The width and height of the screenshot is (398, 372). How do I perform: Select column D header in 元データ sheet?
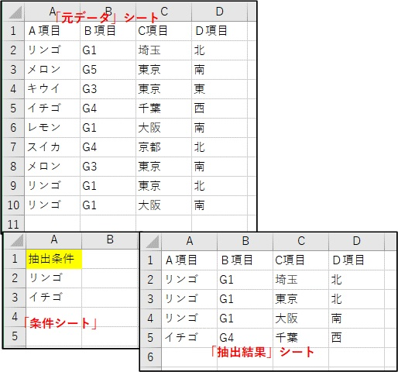tap(219, 12)
